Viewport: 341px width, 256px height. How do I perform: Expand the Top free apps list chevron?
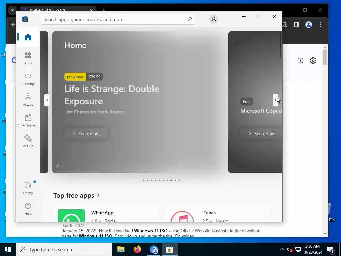pos(98,195)
